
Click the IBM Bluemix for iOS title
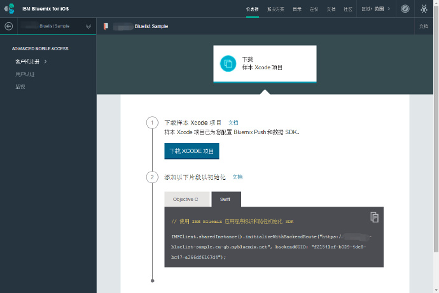point(46,9)
